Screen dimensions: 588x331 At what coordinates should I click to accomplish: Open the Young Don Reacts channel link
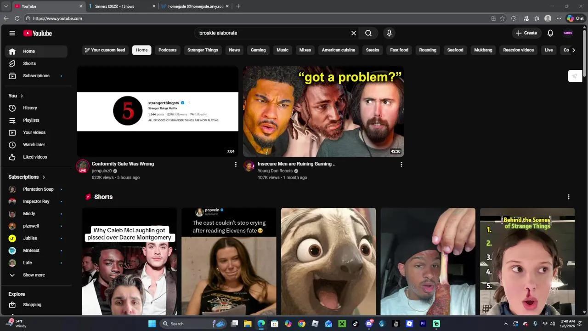coord(275,171)
